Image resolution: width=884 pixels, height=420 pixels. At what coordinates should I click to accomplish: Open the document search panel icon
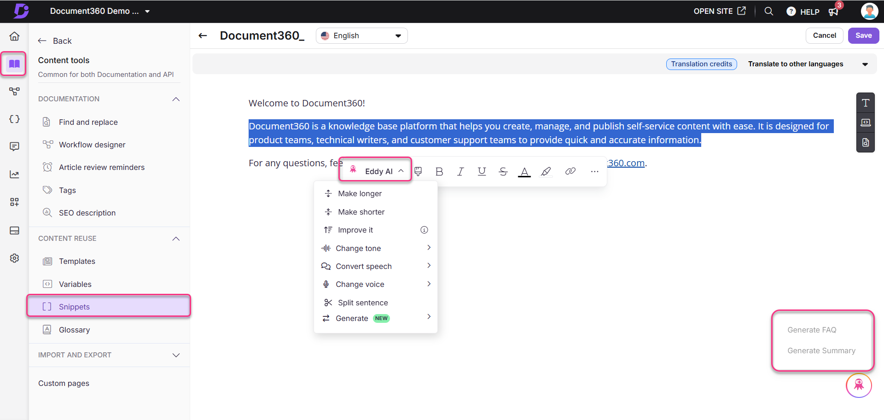[x=866, y=142]
